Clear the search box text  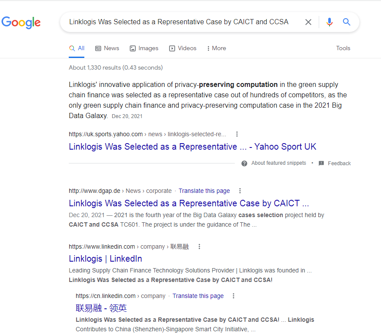(x=308, y=22)
